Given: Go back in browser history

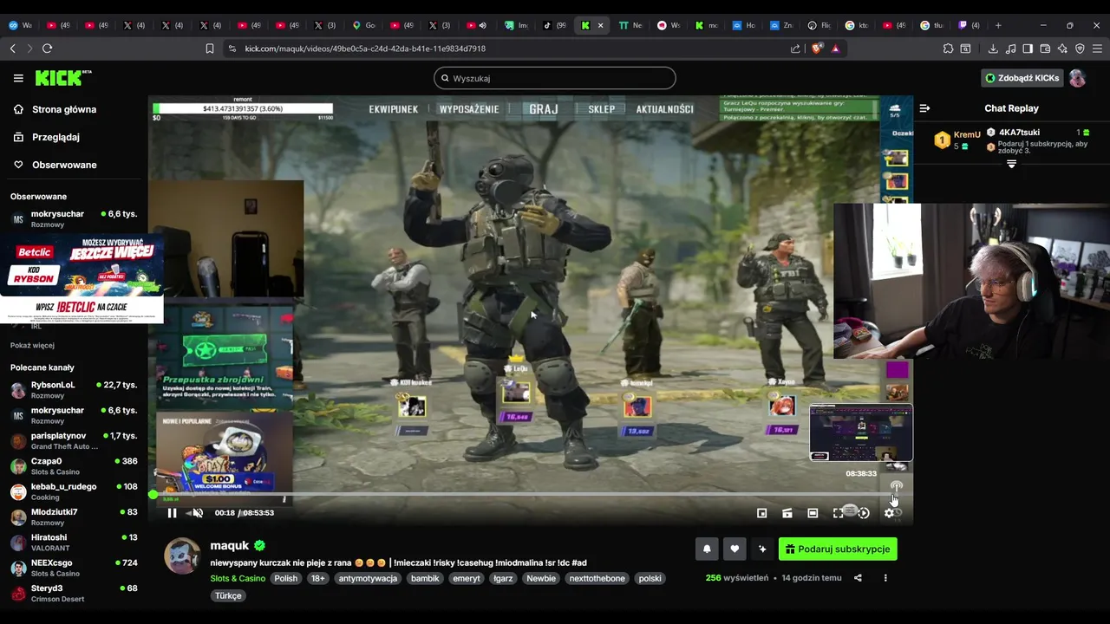Looking at the screenshot, I should point(12,49).
